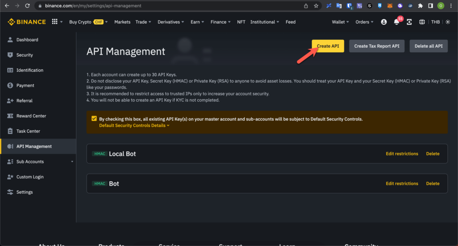The height and width of the screenshot is (246, 458).
Task: Click the Payment dollar icon
Action: 10,85
